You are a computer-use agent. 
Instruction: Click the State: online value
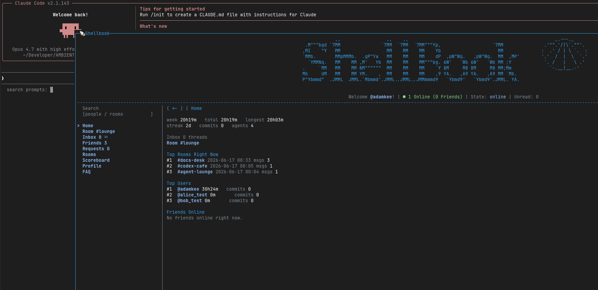(x=498, y=97)
